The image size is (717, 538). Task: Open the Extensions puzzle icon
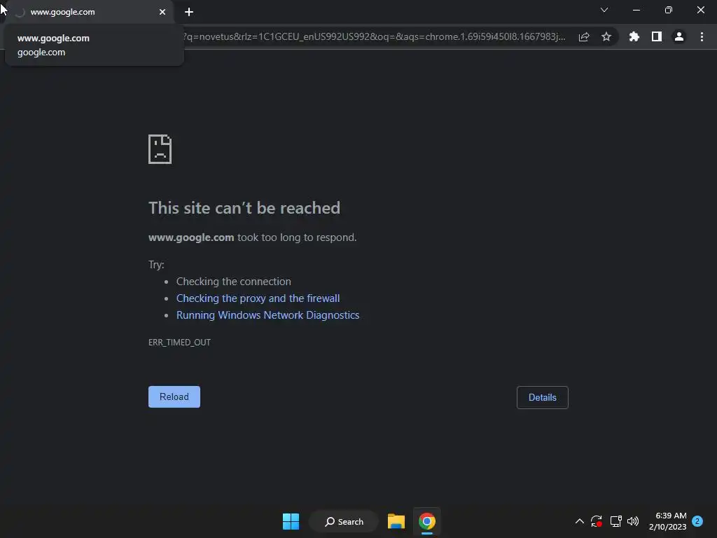pyautogui.click(x=634, y=36)
